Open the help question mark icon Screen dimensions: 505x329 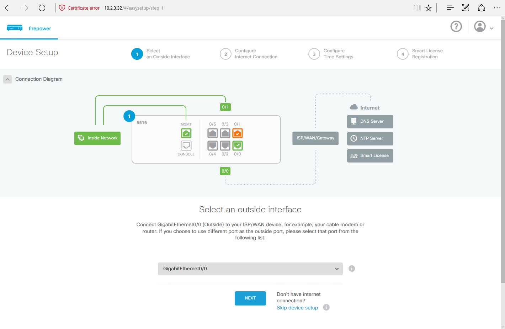click(456, 26)
